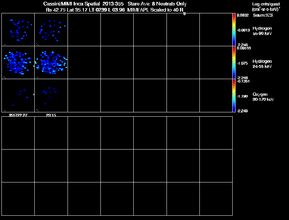Click the Hydrogen 24-55 keV row label
Viewport: 289px width, 220px height.
coord(262,64)
